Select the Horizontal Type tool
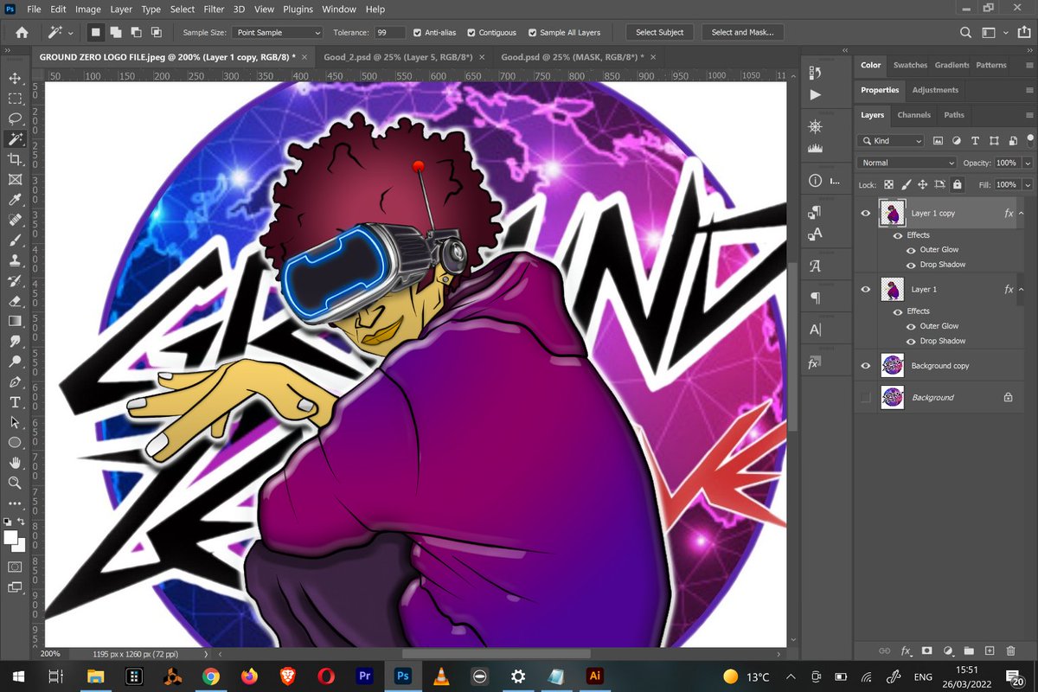Viewport: 1038px width, 692px height. point(15,402)
